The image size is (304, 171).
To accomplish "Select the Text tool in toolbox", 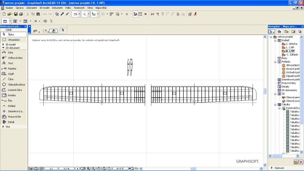I will click(10, 63).
